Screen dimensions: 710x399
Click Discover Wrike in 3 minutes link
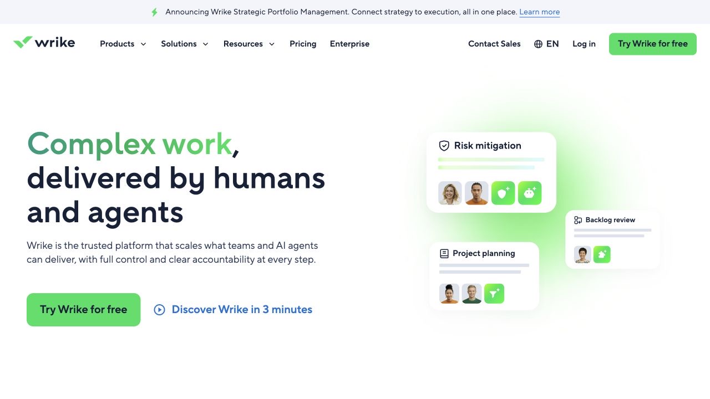click(233, 310)
